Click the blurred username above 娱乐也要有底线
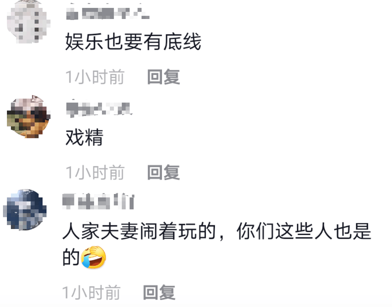The height and width of the screenshot is (307, 392). [108, 13]
